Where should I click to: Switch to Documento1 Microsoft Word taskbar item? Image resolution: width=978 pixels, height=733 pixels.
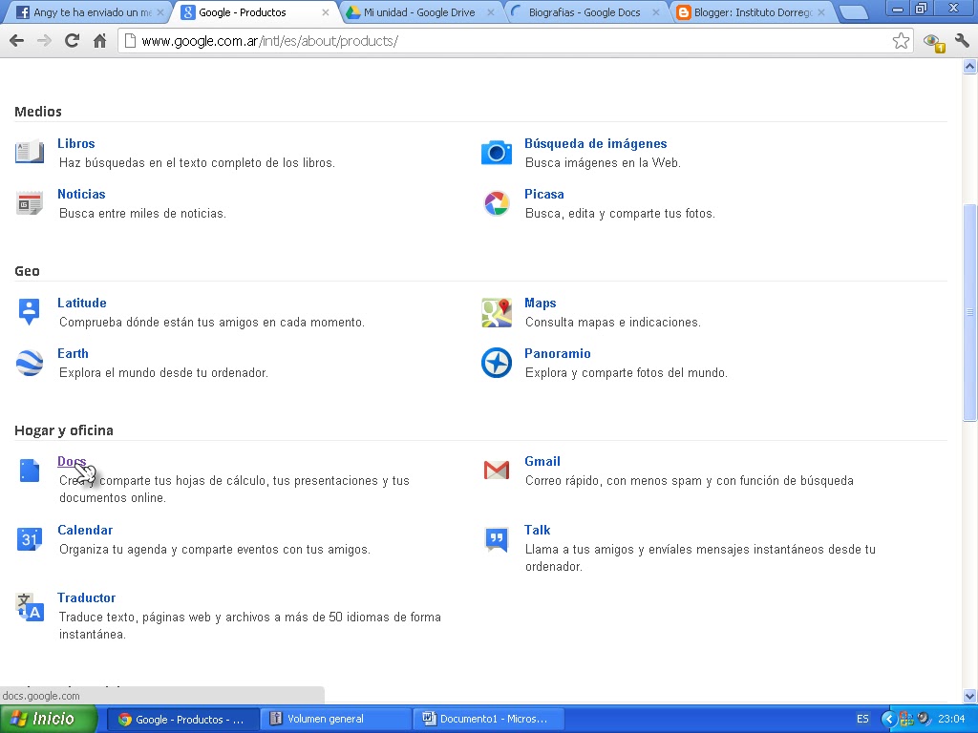[488, 719]
